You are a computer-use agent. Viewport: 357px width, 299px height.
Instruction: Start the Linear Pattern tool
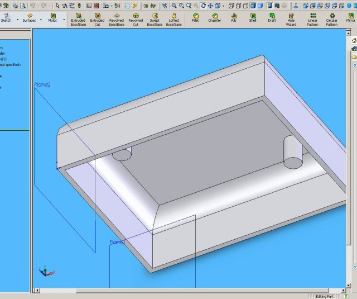[312, 19]
